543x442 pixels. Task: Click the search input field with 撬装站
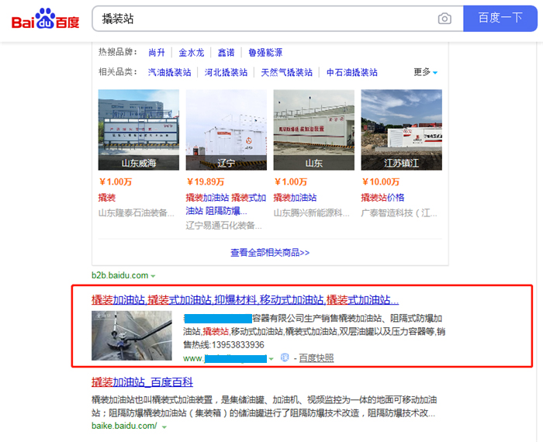point(264,19)
